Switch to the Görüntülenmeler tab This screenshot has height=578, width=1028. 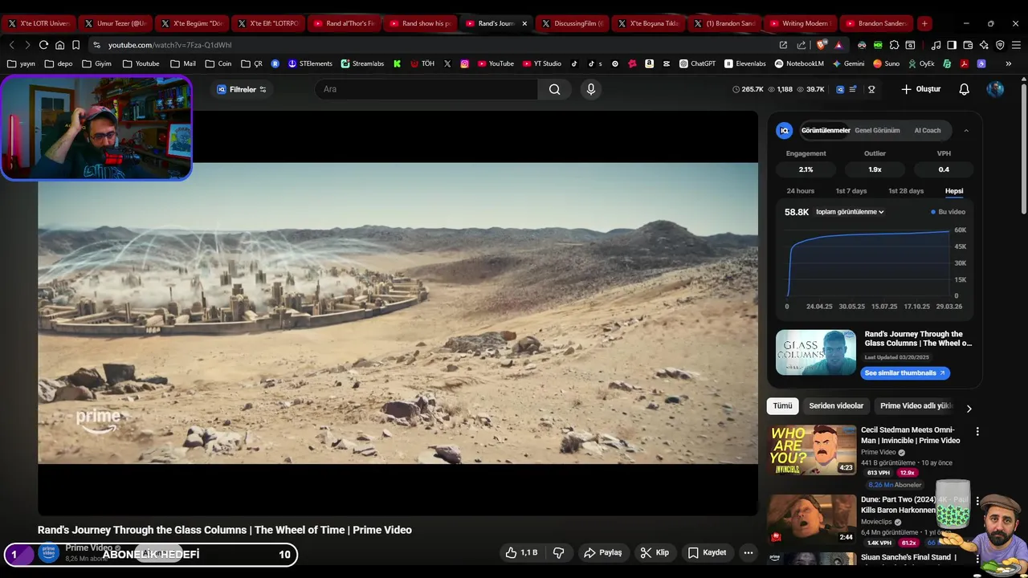tap(826, 130)
